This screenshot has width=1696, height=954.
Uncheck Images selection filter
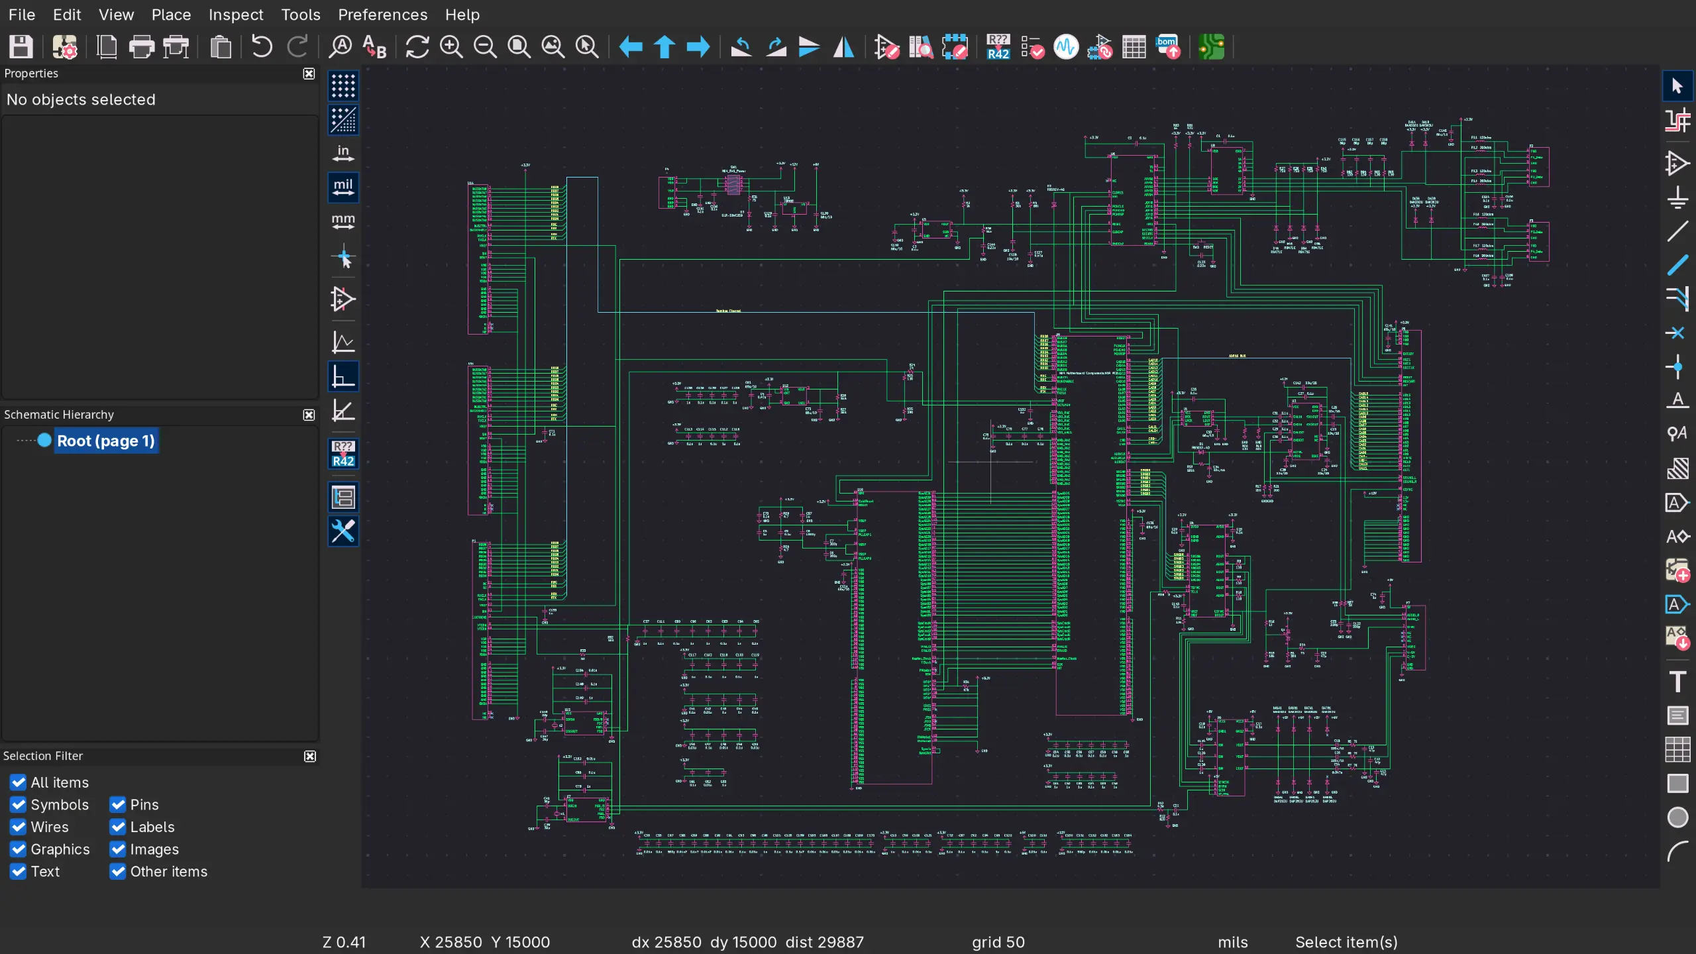point(118,849)
